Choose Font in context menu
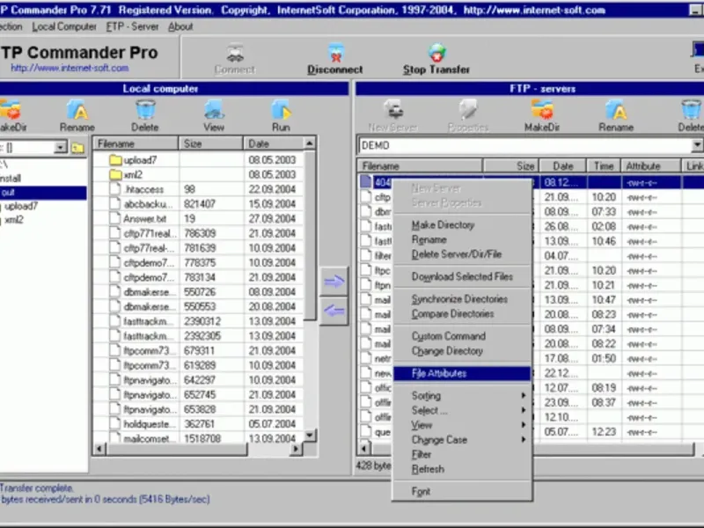Screen dimensions: 704x528 point(462,492)
